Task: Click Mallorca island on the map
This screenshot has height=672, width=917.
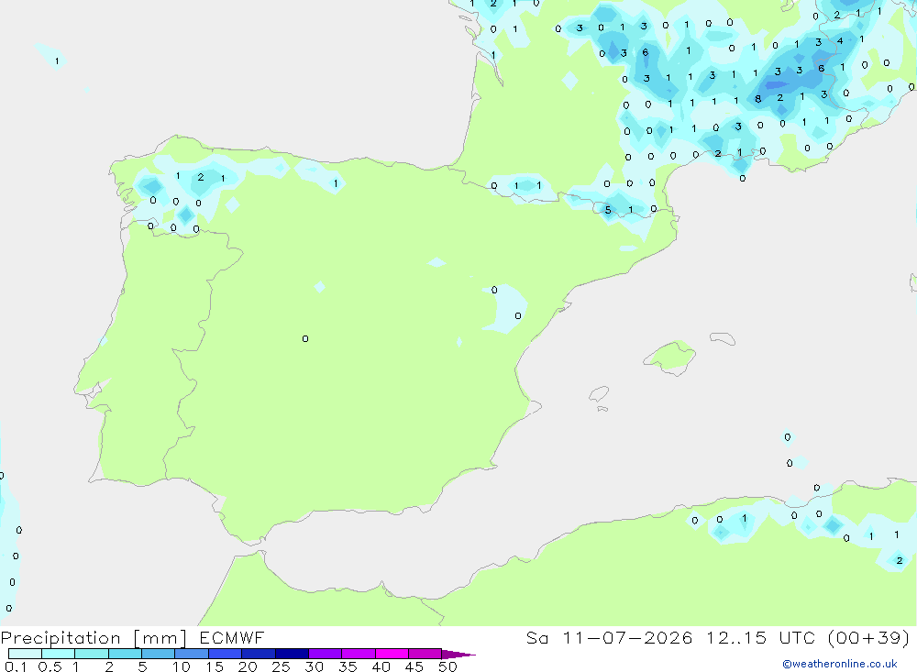Action: (670, 357)
